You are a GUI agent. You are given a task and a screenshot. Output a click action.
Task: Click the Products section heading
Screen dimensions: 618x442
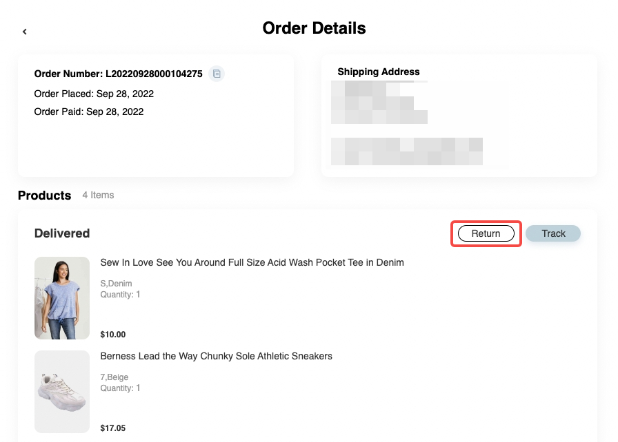pos(44,196)
